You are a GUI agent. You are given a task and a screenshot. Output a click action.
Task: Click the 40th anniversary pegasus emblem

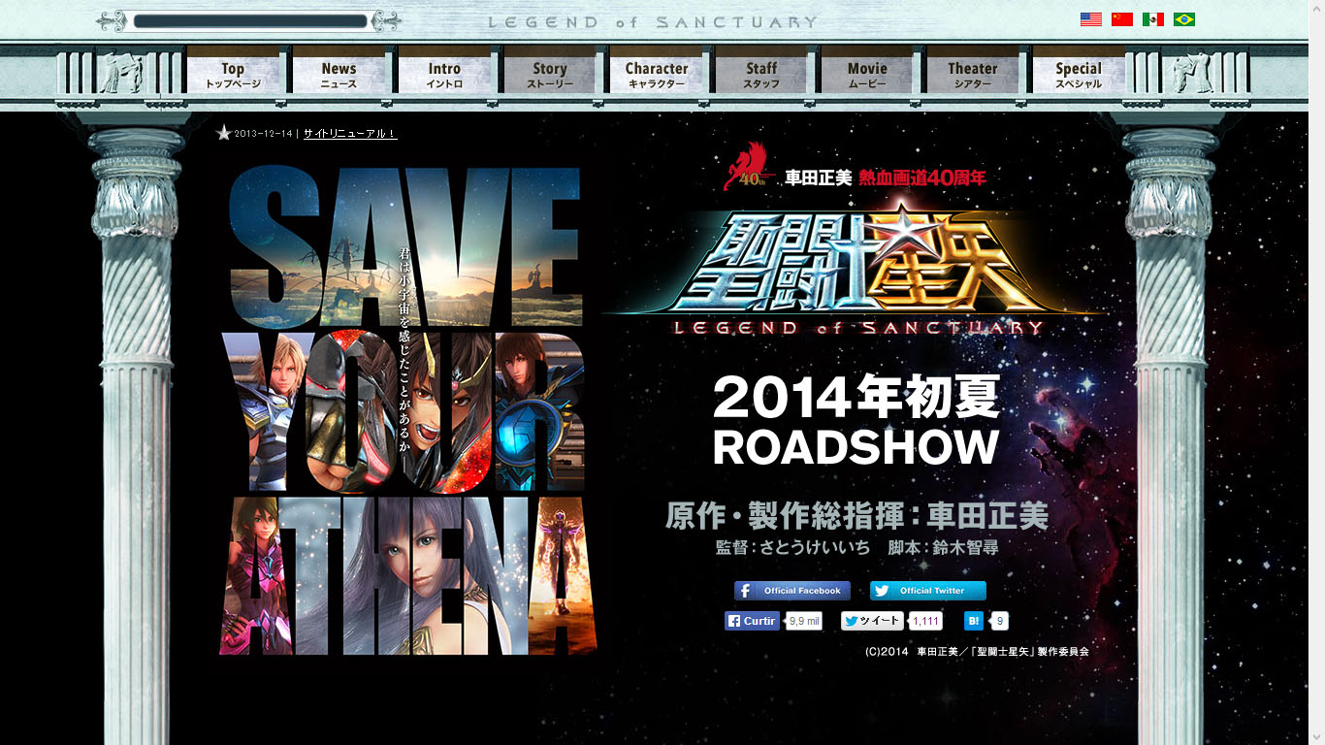pyautogui.click(x=747, y=167)
